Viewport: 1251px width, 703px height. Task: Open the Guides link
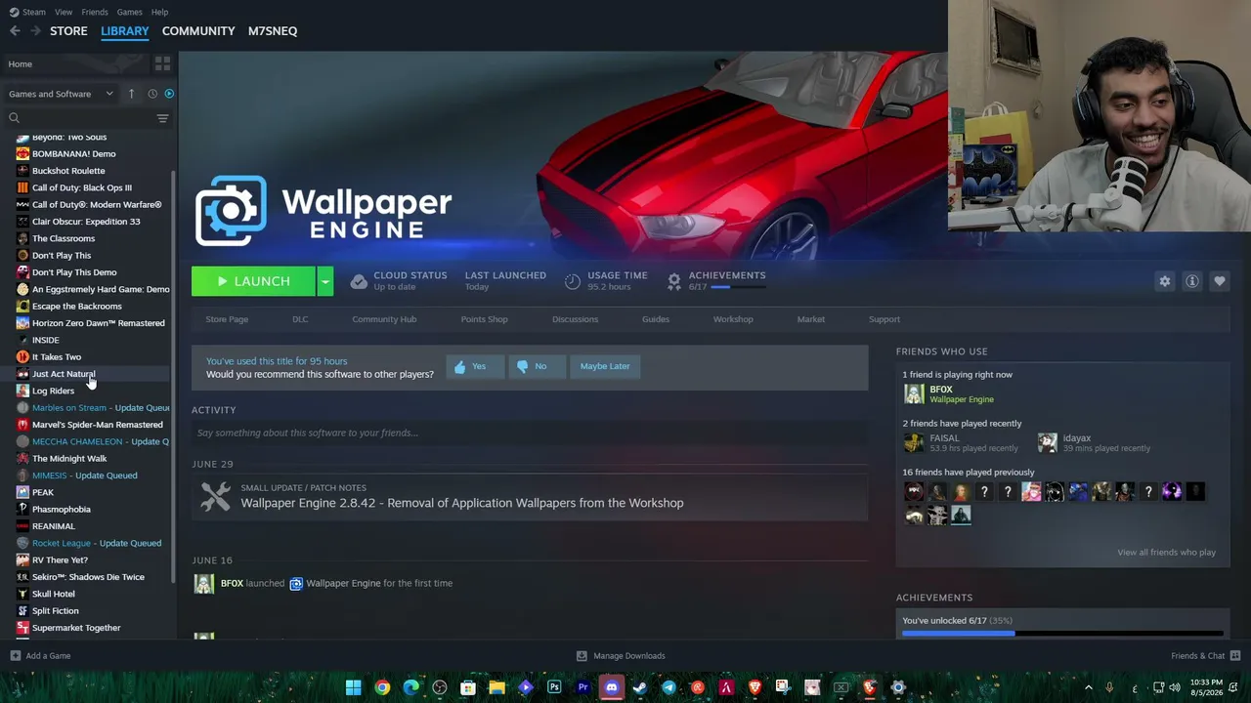pos(656,319)
